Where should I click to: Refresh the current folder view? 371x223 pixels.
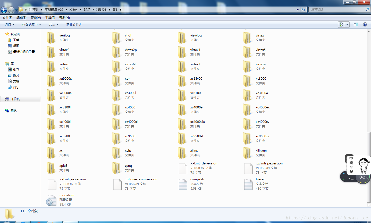[x=303, y=10]
